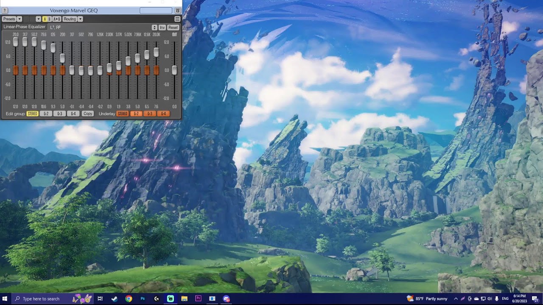The height and width of the screenshot is (305, 543).
Task: Expand the Presets dropdown arrow
Action: [x=20, y=19]
